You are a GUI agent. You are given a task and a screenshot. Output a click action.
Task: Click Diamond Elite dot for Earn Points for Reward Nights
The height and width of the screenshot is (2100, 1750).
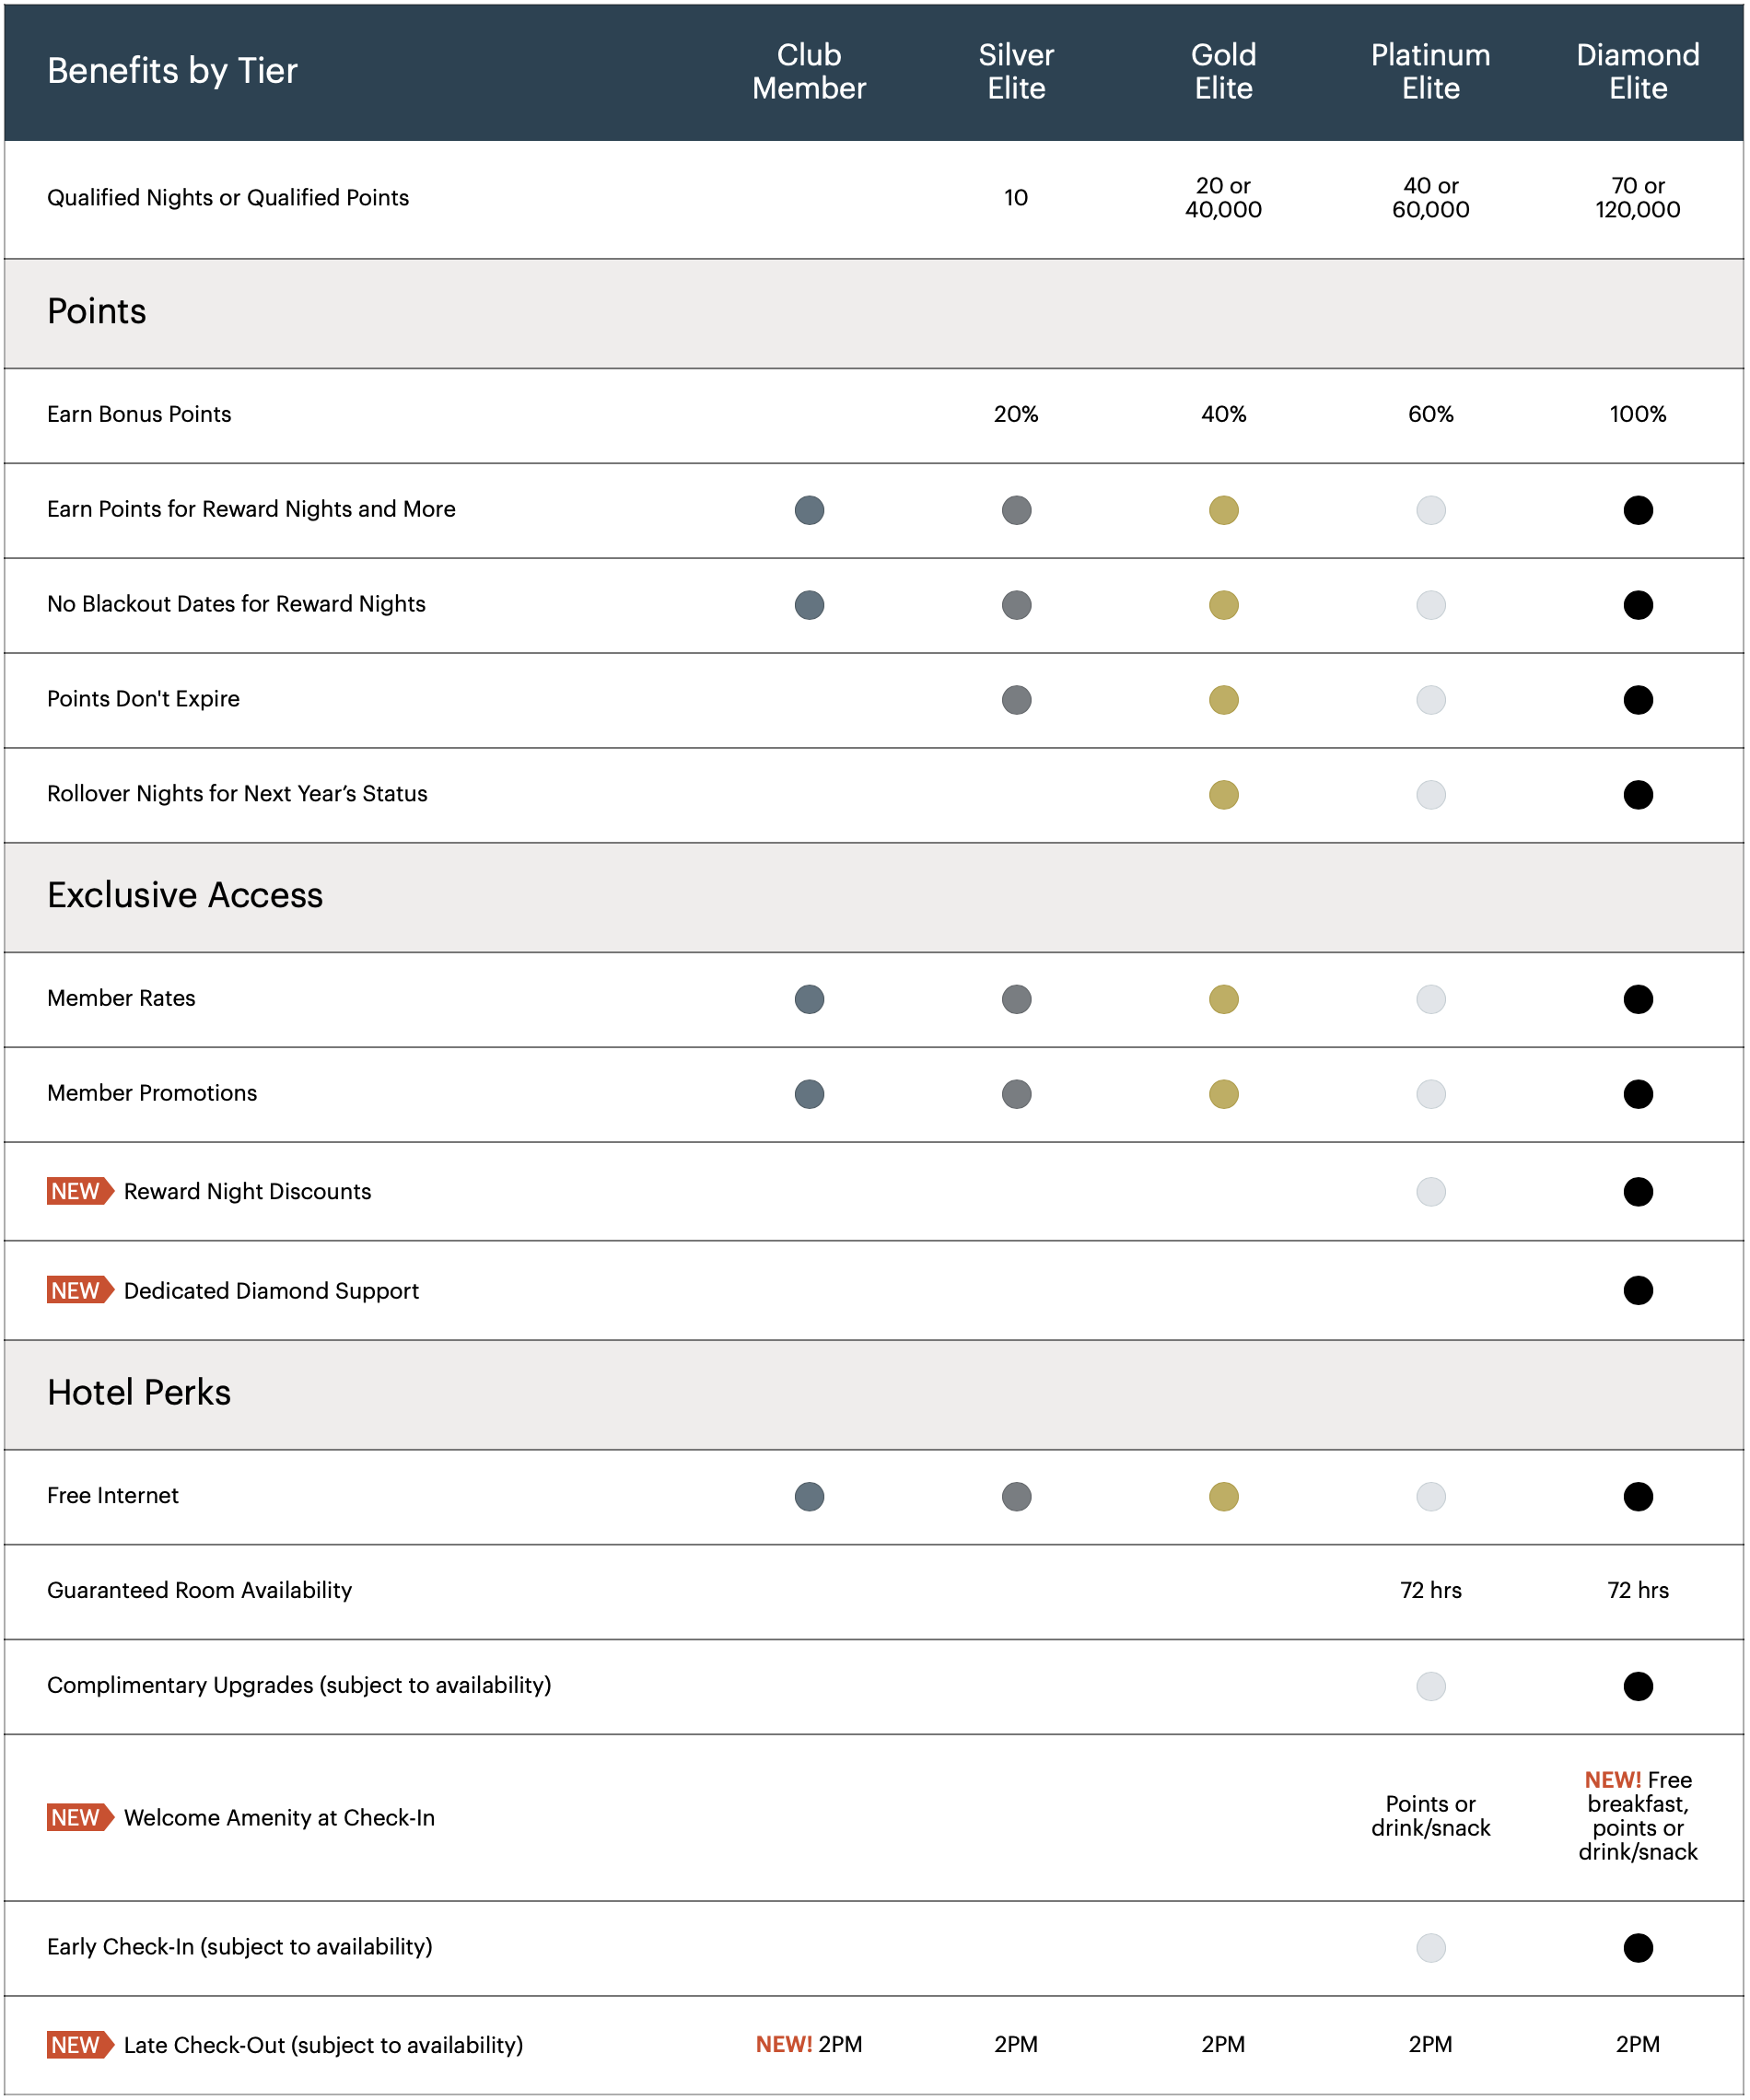click(x=1637, y=510)
